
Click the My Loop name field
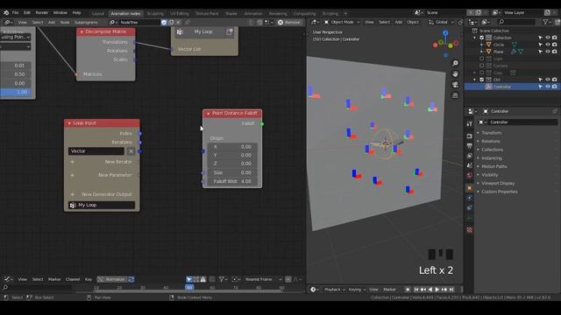(102, 205)
